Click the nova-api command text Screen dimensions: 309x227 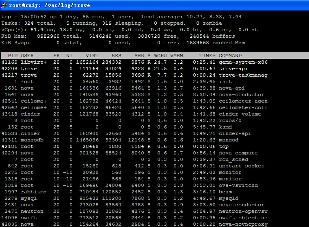pyautogui.click(x=232, y=88)
